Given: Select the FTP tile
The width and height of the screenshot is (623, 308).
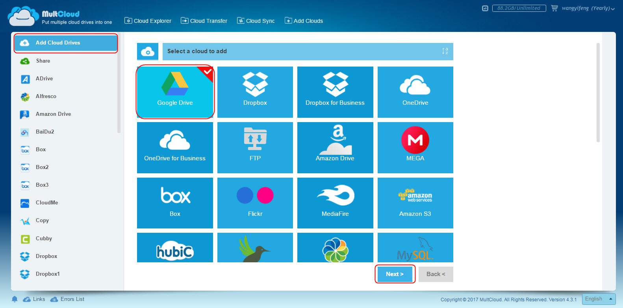Looking at the screenshot, I should [255, 148].
